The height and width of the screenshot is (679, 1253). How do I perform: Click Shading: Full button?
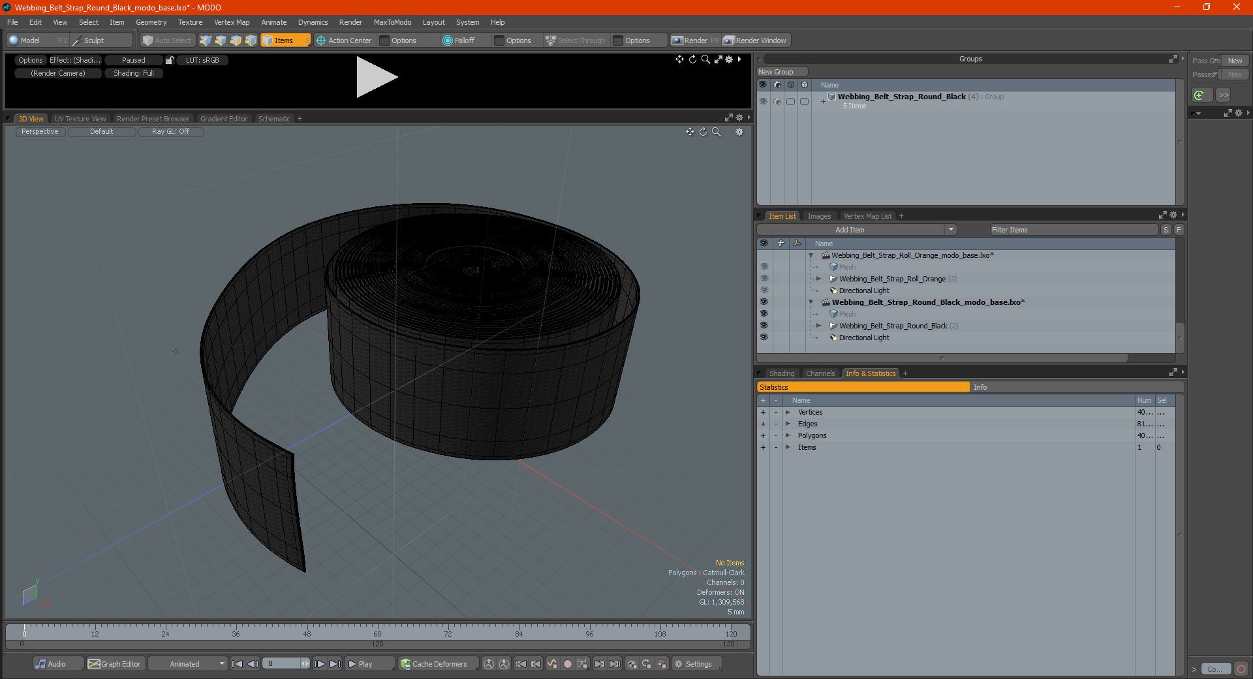pos(134,73)
